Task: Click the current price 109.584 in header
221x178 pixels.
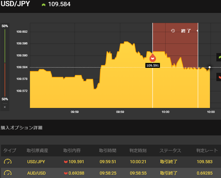Action: pyautogui.click(x=59, y=4)
